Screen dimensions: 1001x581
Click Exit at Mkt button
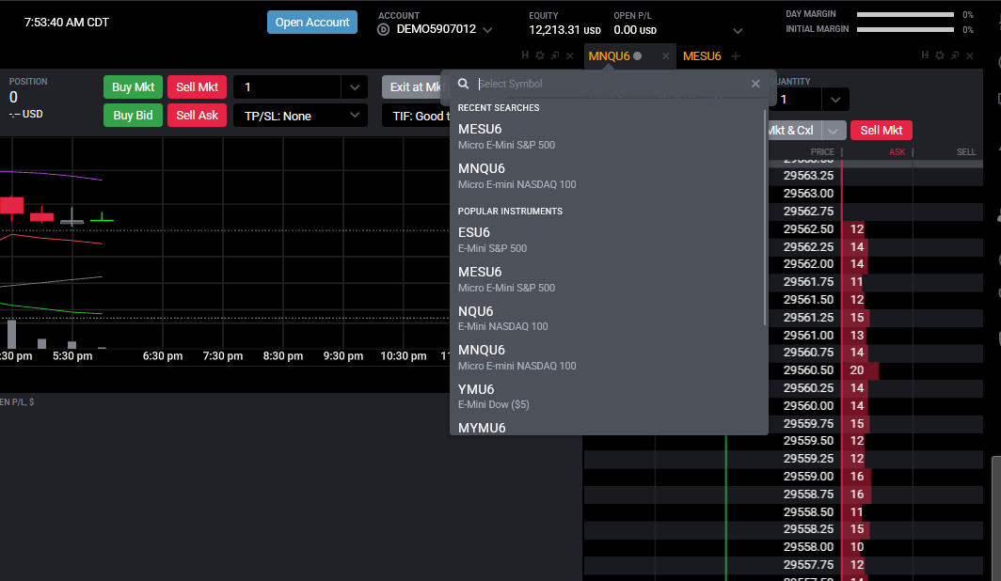[x=414, y=87]
